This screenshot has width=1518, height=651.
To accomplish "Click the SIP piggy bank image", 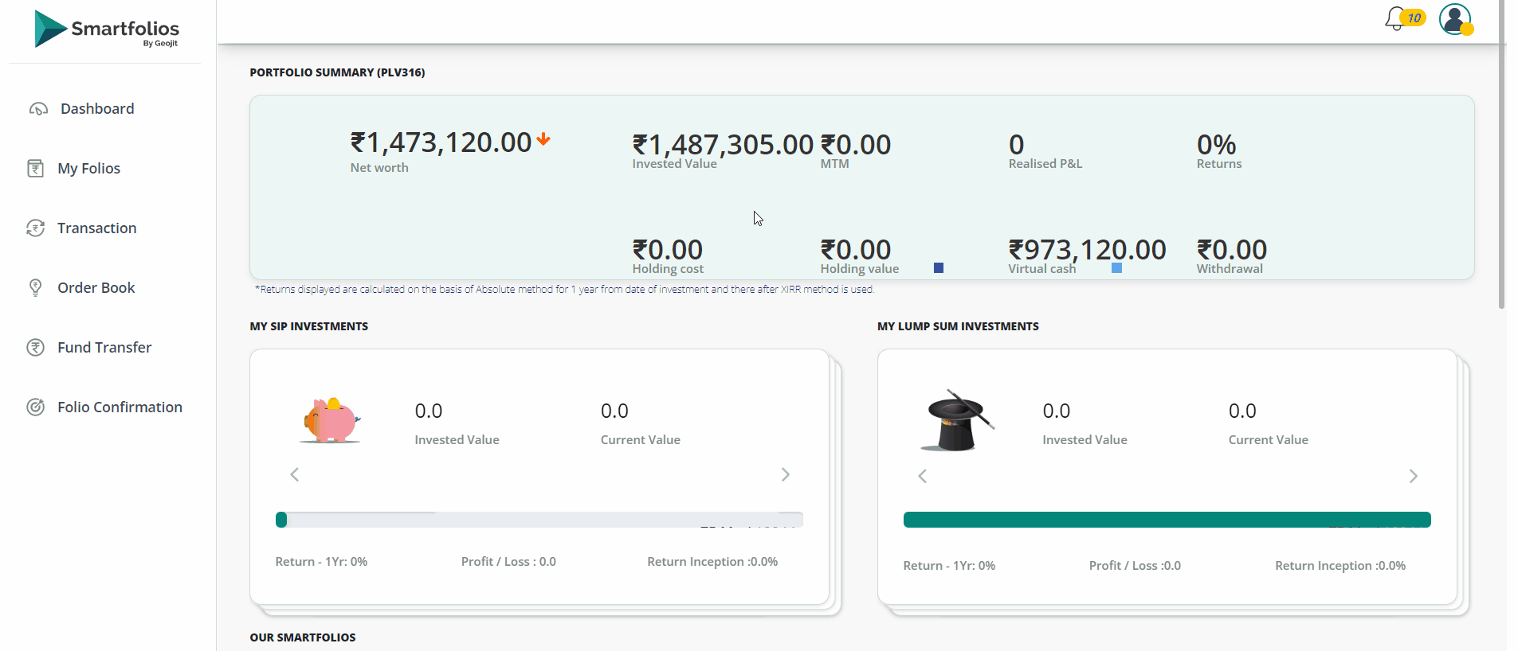I will tap(331, 420).
